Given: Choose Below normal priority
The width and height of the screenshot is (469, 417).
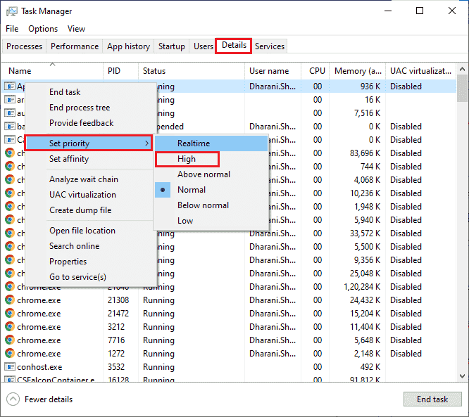Looking at the screenshot, I should click(x=203, y=205).
